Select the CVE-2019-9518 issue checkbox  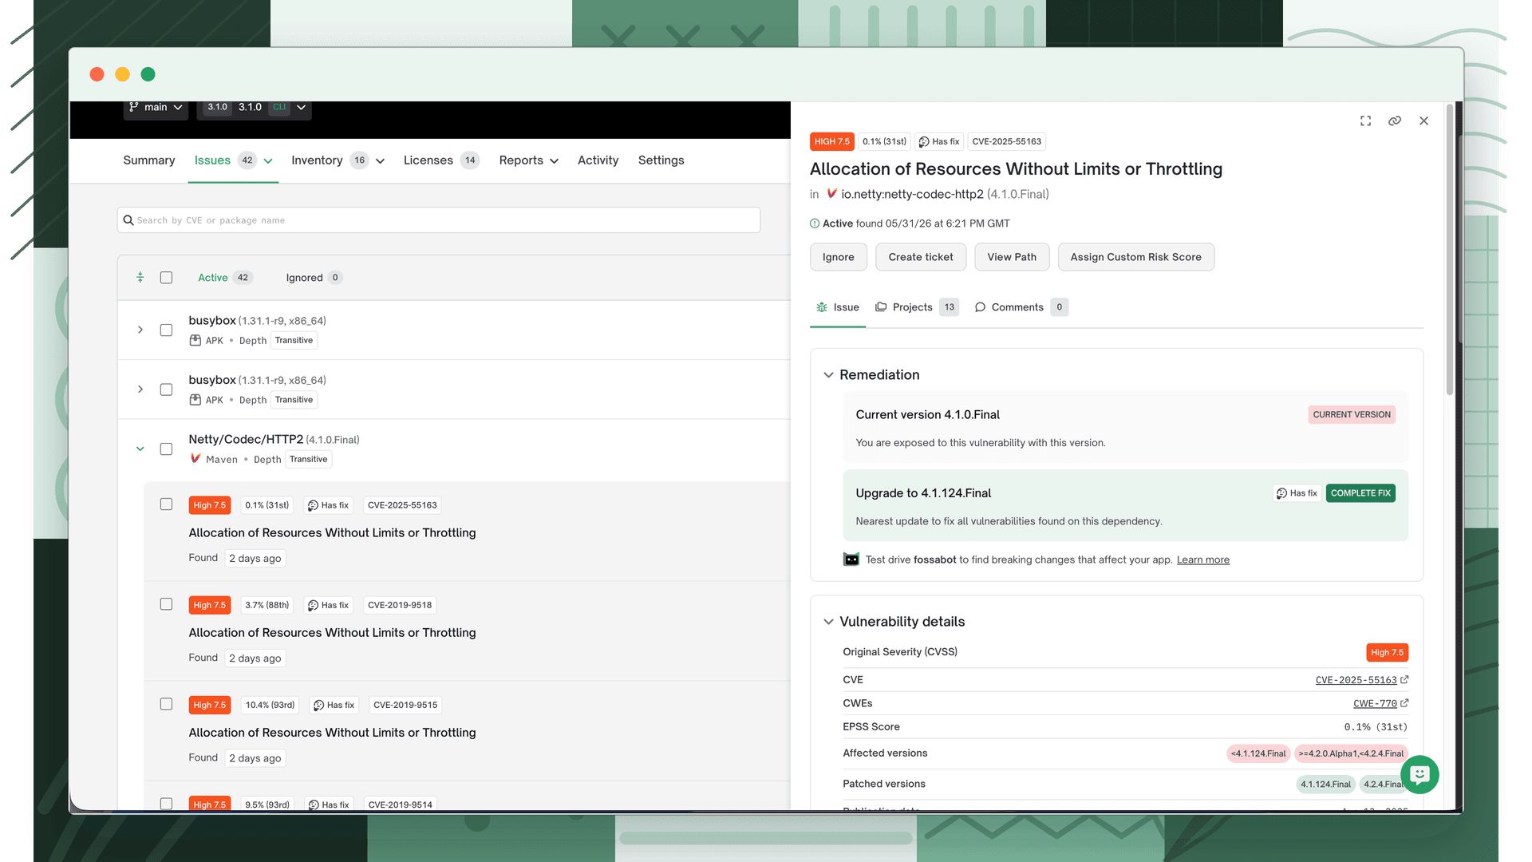point(166,604)
